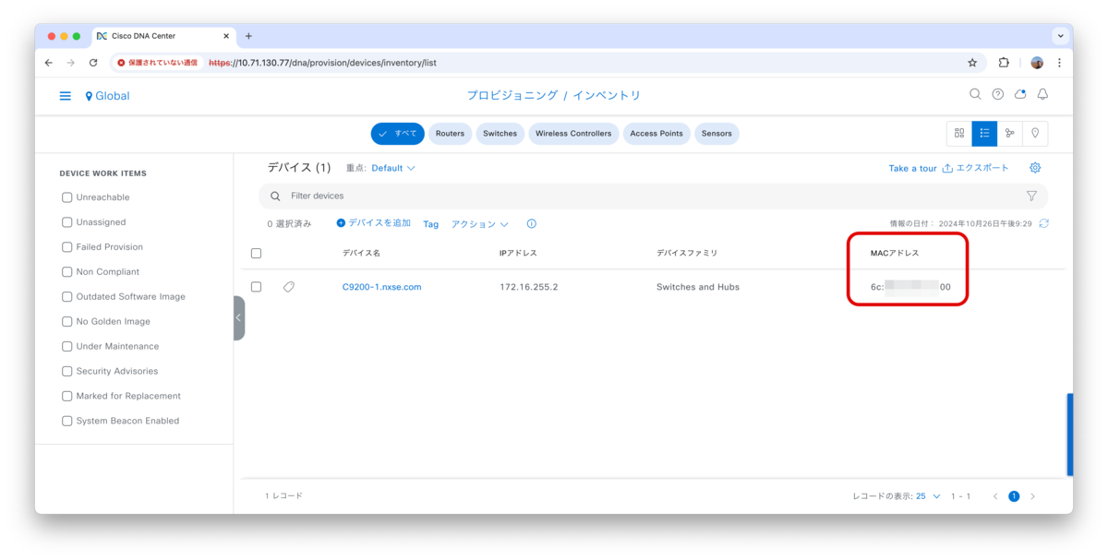
Task: Open inventory table settings gear
Action: click(x=1034, y=167)
